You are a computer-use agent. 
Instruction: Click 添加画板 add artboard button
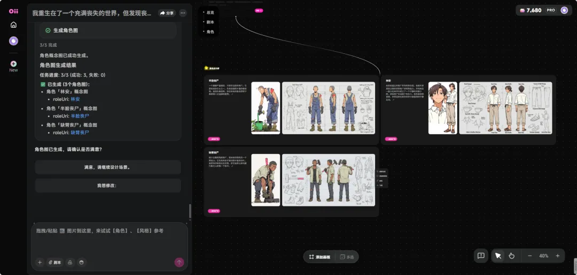[319, 257]
